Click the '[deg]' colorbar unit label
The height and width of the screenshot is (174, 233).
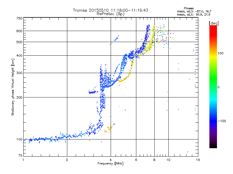pyautogui.click(x=214, y=23)
